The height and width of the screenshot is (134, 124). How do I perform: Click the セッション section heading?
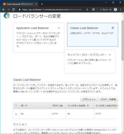[20, 124]
